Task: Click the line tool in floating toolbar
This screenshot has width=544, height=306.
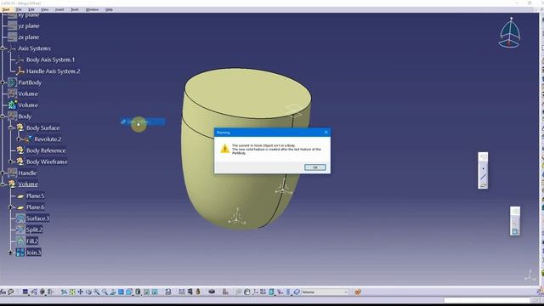Action: tap(483, 177)
